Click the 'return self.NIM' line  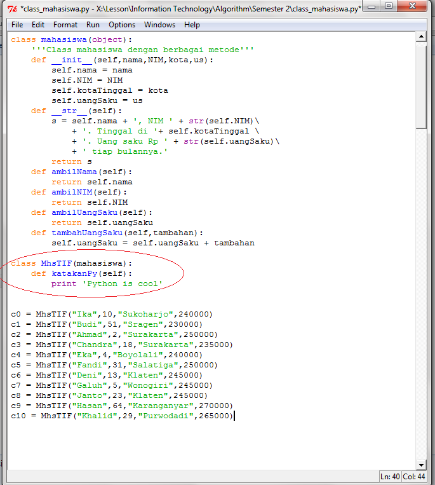90,203
